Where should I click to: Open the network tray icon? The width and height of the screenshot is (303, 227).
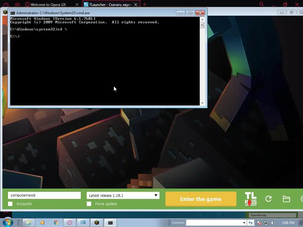[266, 223]
